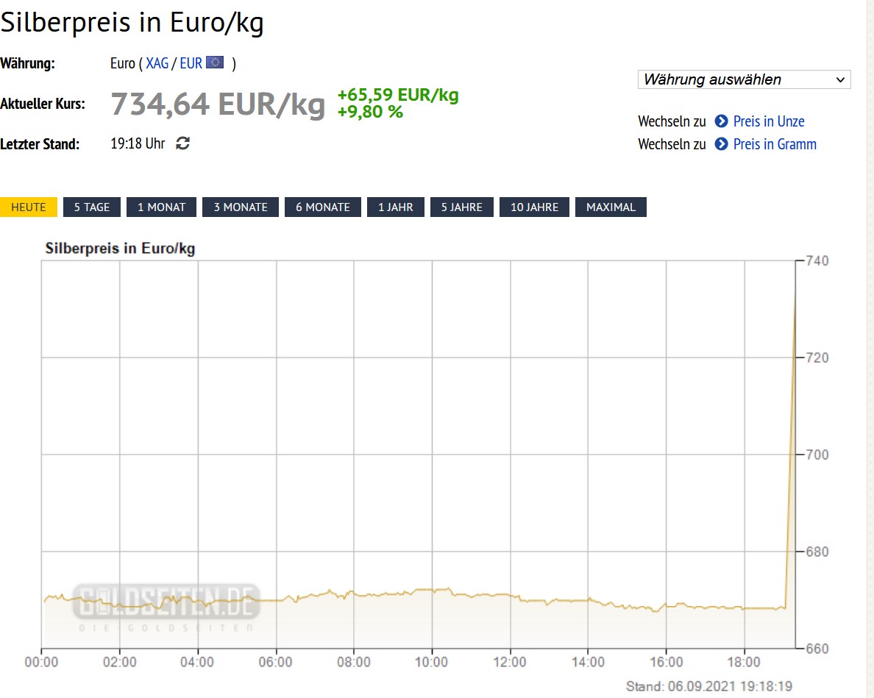Open the 10 JAHRE chart
Viewport: 874px width, 698px height.
(535, 207)
